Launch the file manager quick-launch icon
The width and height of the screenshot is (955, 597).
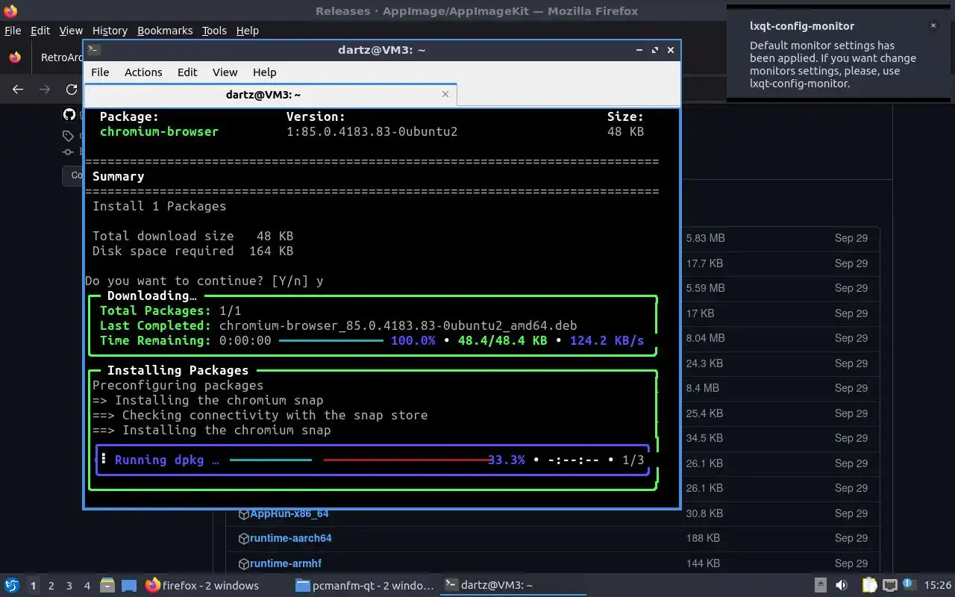coord(107,586)
